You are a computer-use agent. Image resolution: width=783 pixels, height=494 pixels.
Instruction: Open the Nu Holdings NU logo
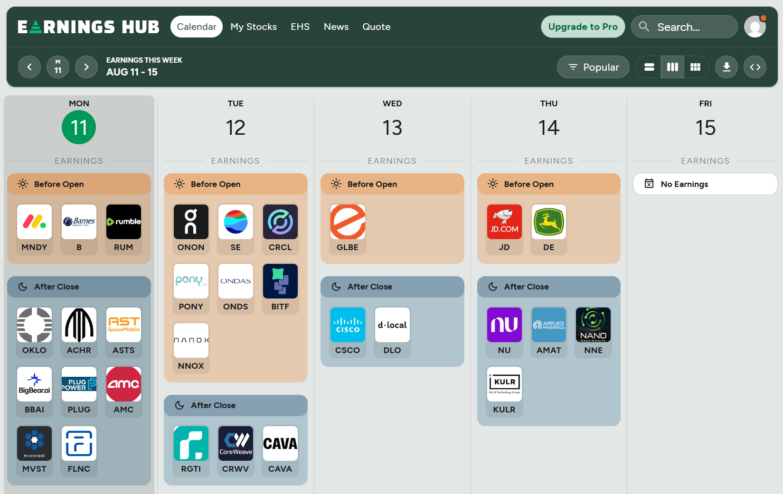[504, 325]
